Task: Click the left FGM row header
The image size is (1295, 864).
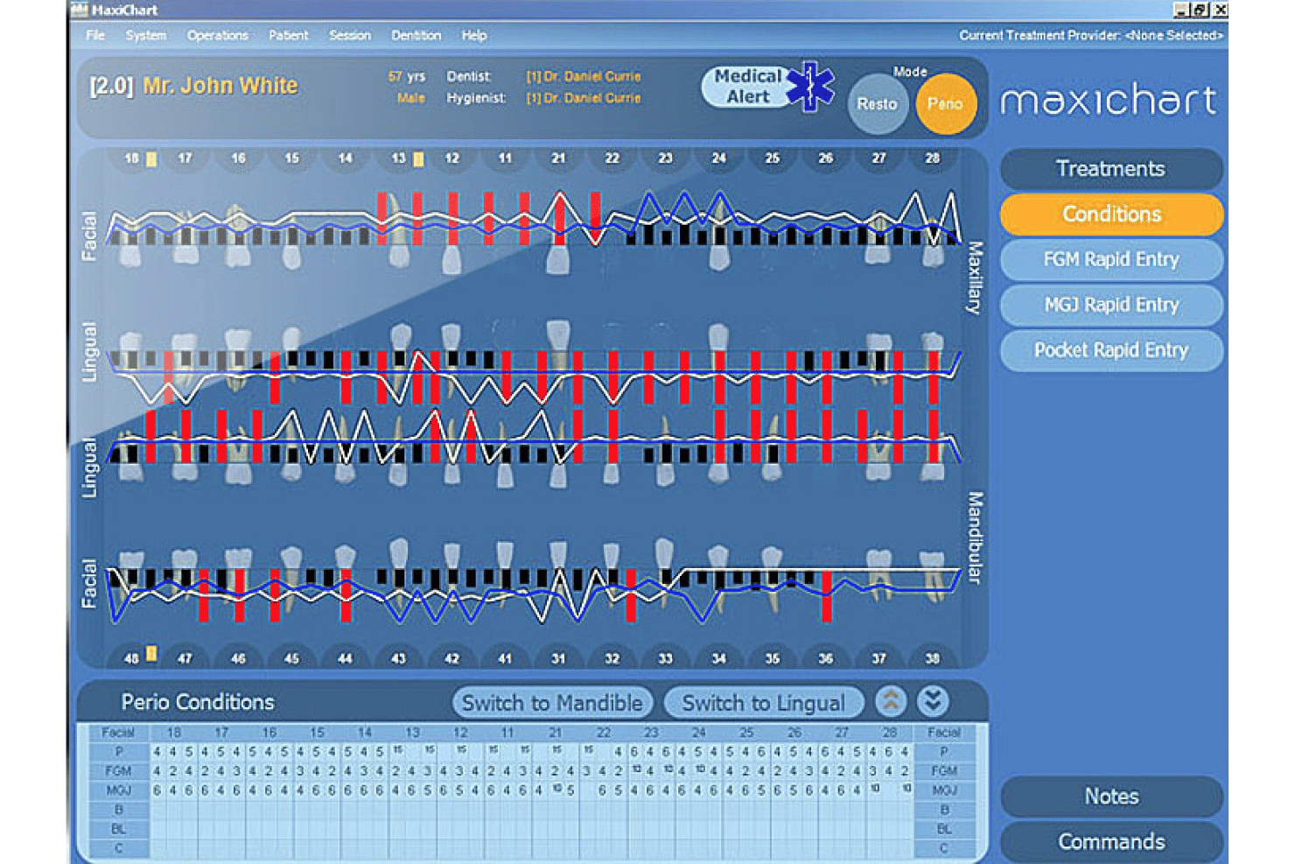Action: click(119, 771)
